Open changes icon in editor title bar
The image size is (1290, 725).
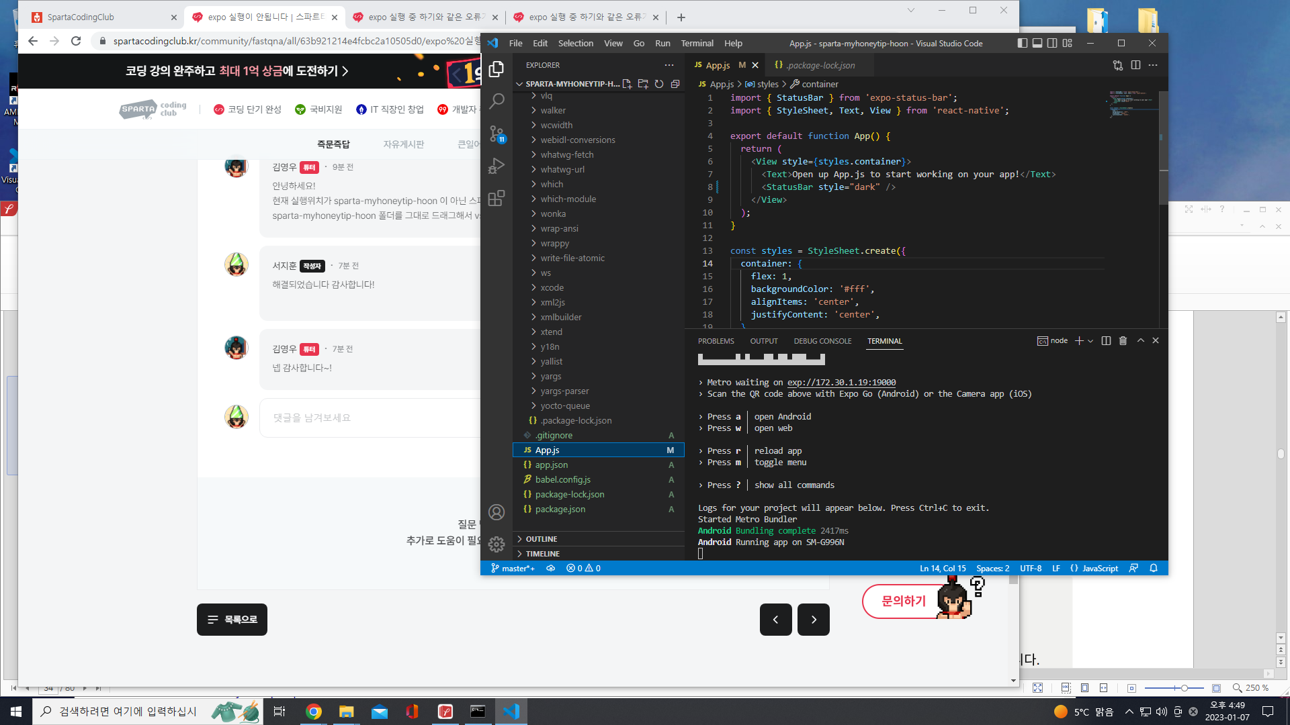point(1118,65)
